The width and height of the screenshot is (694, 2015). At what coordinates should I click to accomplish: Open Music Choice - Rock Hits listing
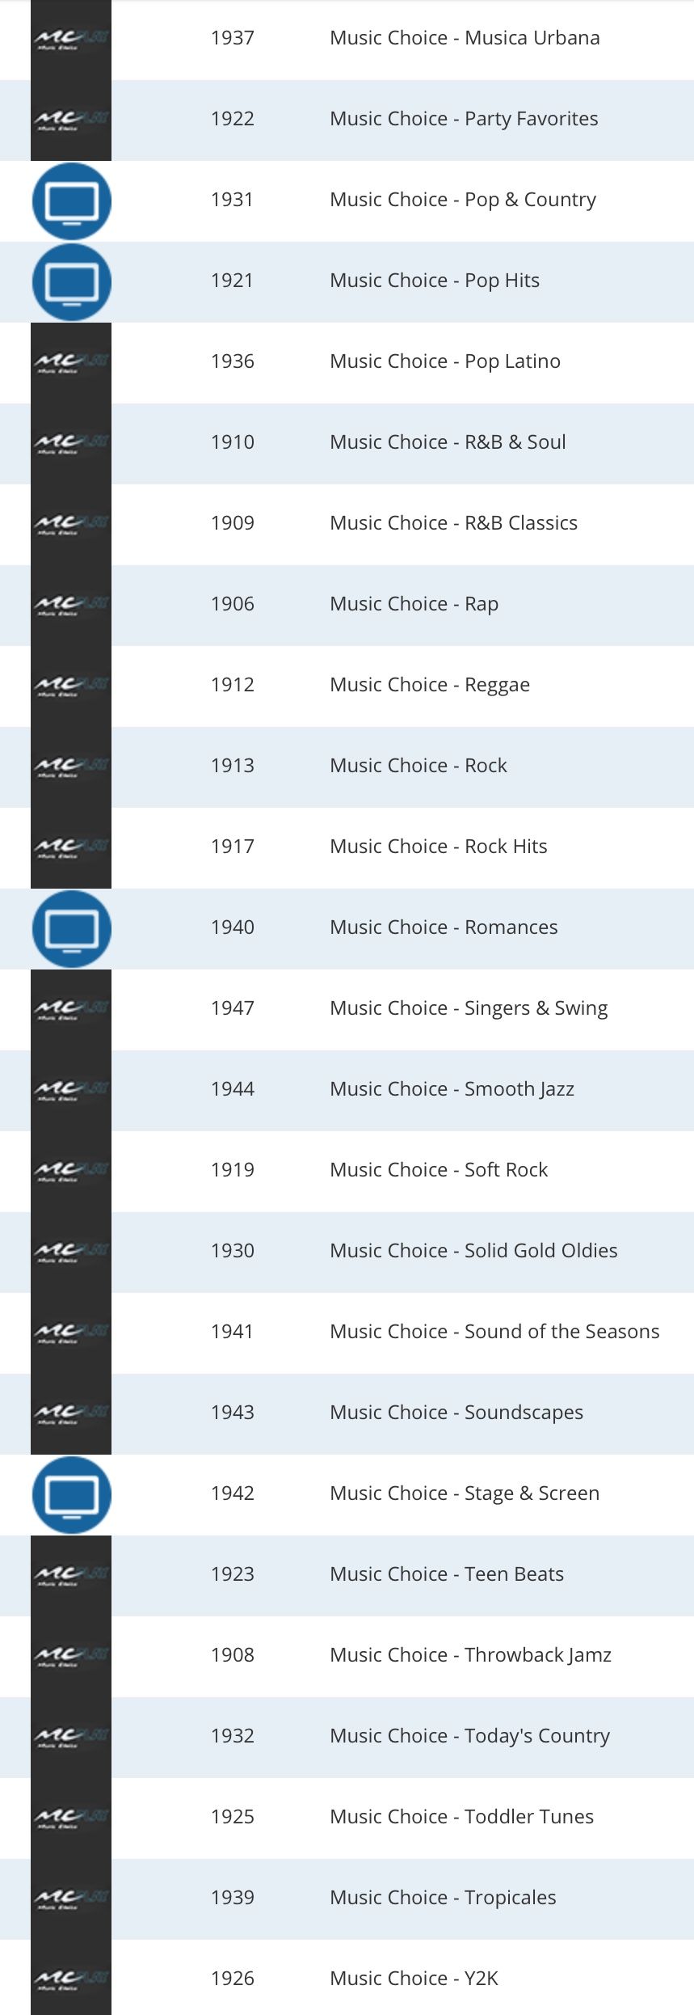pyautogui.click(x=438, y=847)
